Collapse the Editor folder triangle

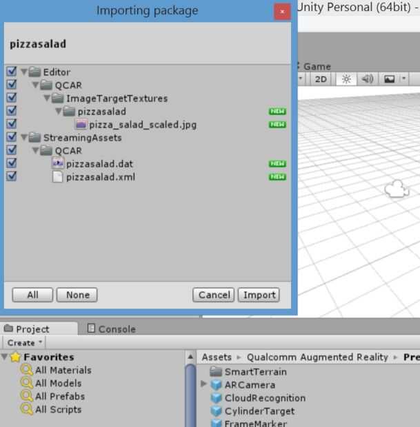tap(24, 72)
